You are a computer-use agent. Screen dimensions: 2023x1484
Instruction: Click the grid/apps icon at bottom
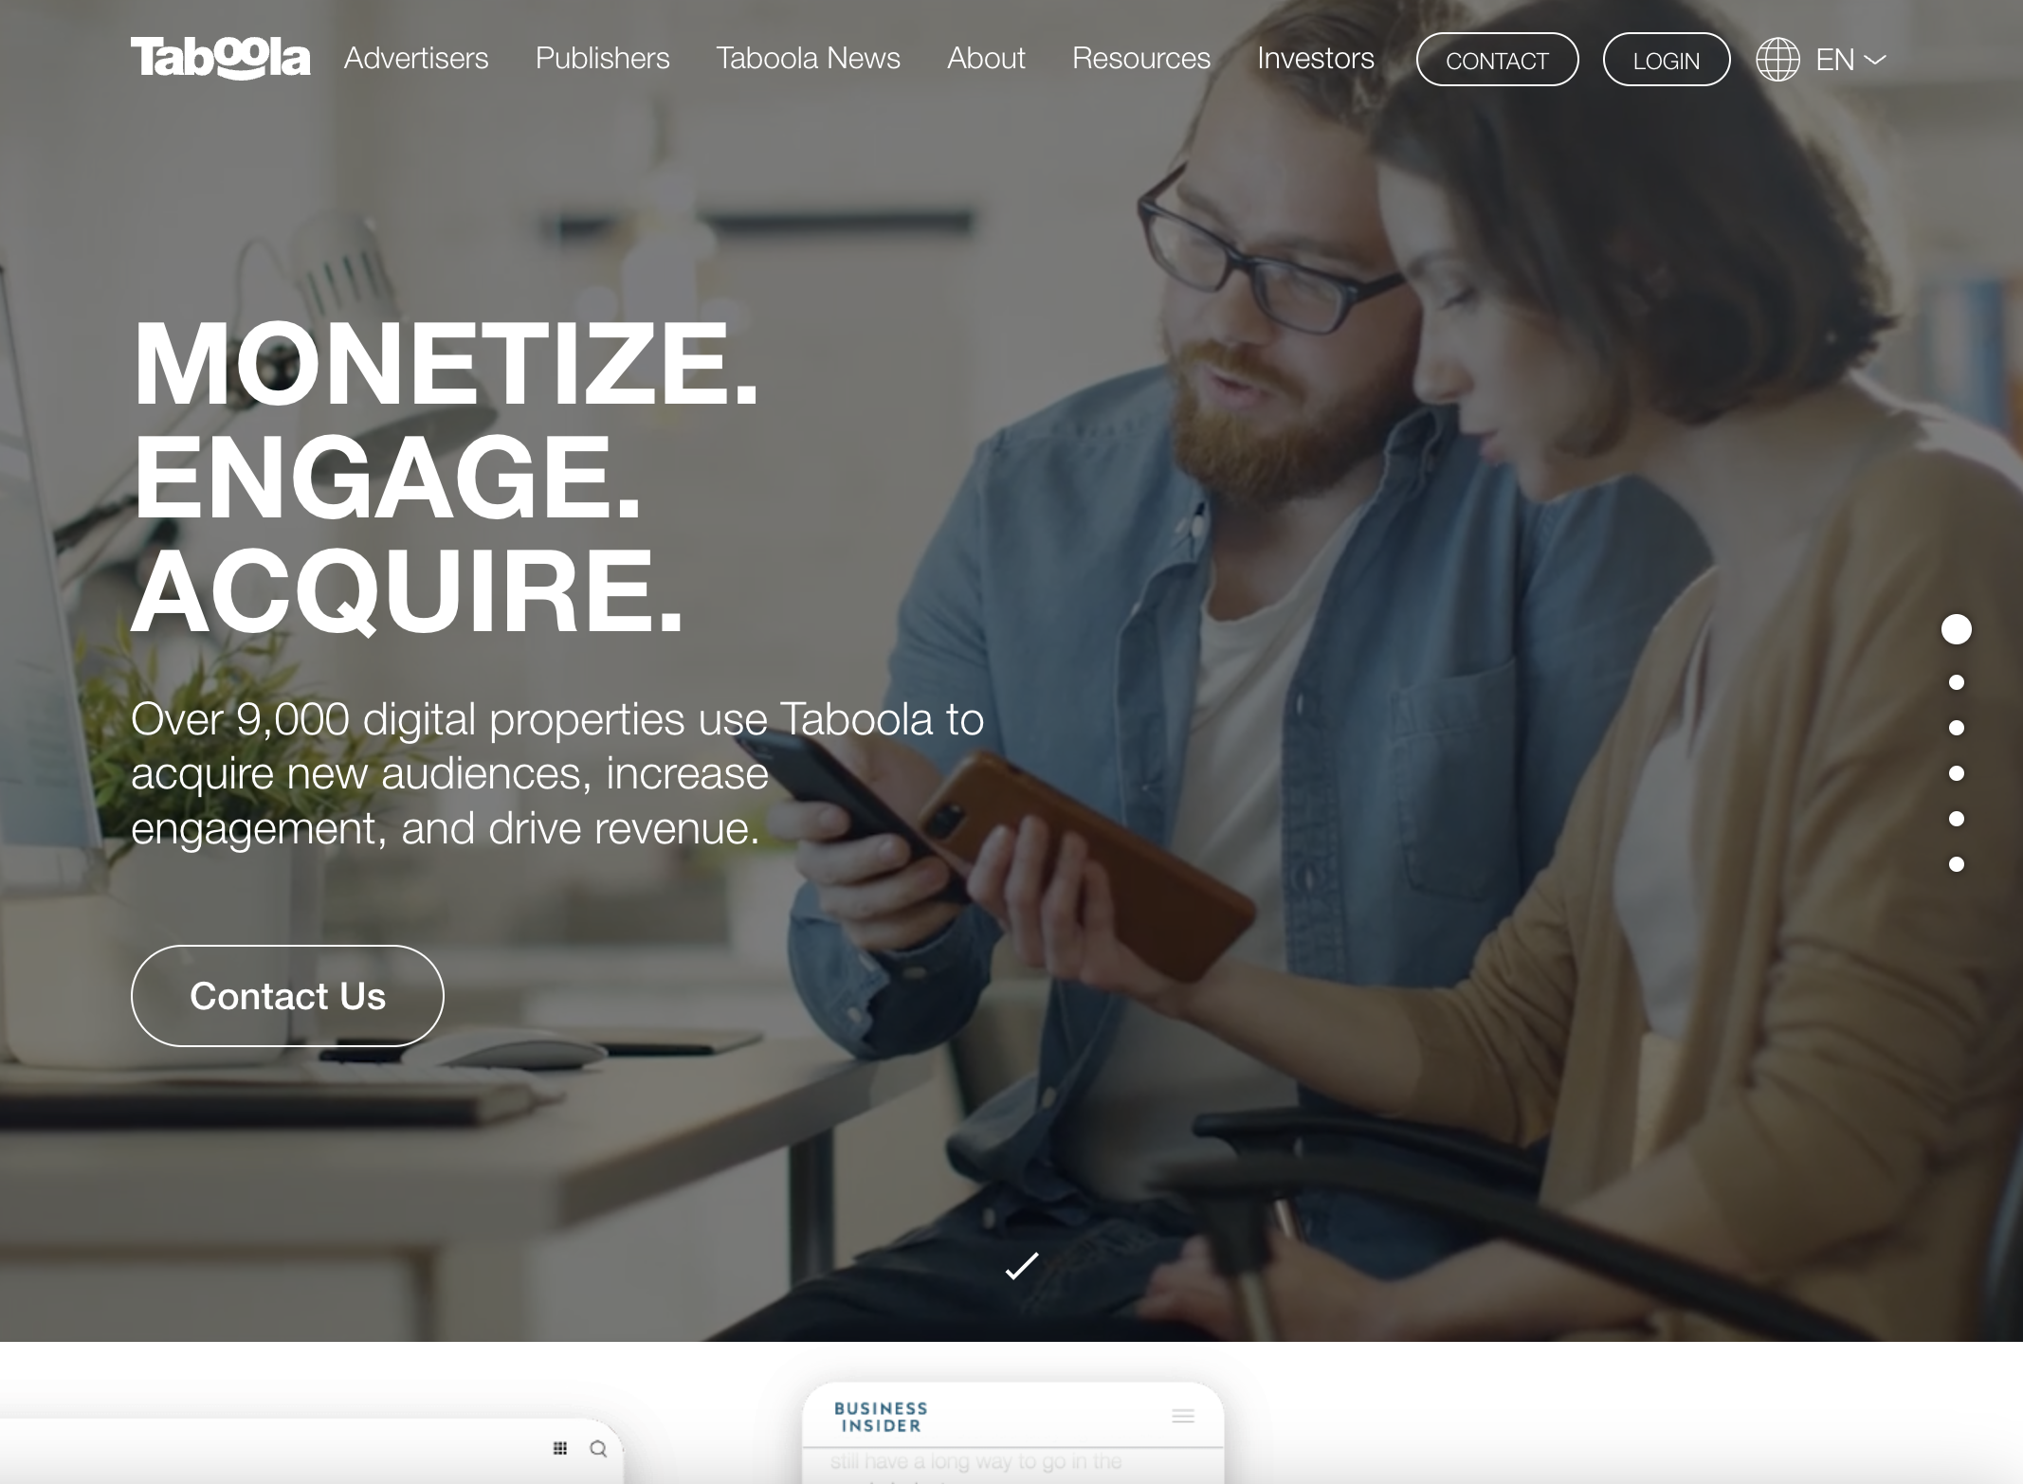coord(560,1448)
